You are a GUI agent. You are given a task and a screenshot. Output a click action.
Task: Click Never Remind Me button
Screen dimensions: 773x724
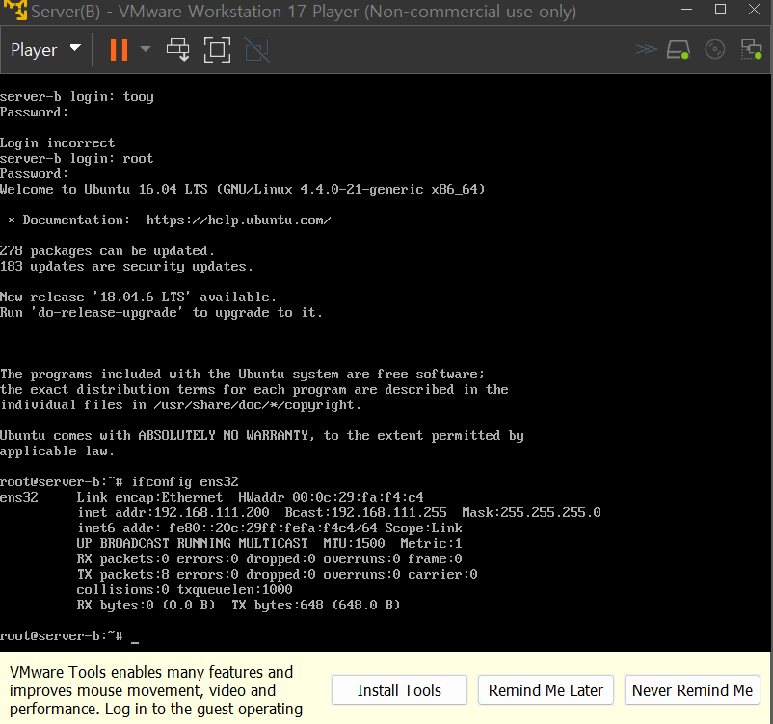coord(692,690)
